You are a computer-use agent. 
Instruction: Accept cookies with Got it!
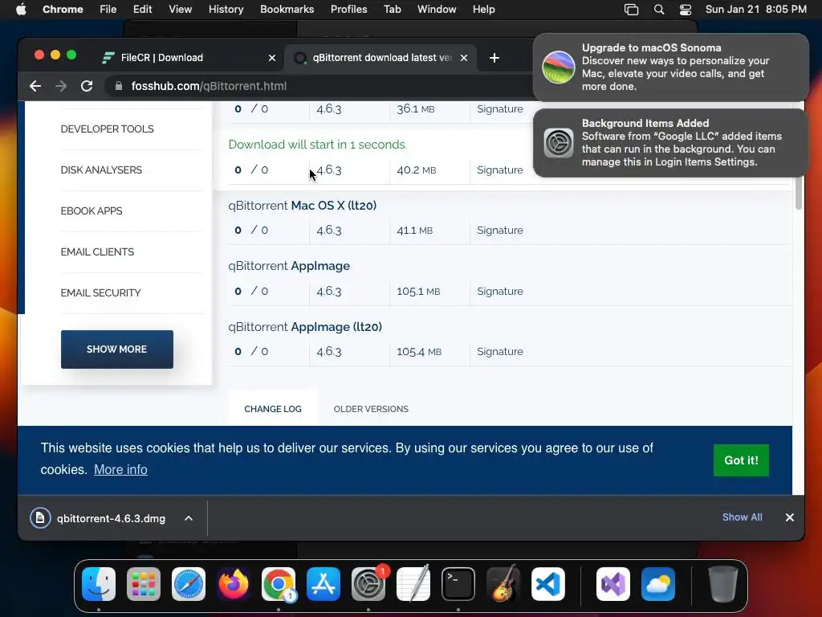(x=741, y=460)
